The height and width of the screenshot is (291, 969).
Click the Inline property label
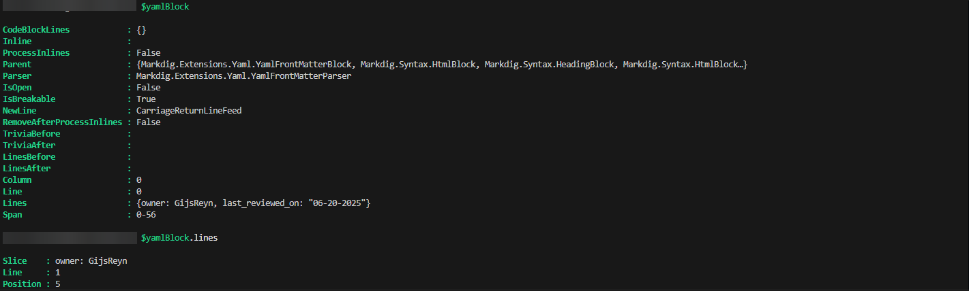pyautogui.click(x=17, y=41)
